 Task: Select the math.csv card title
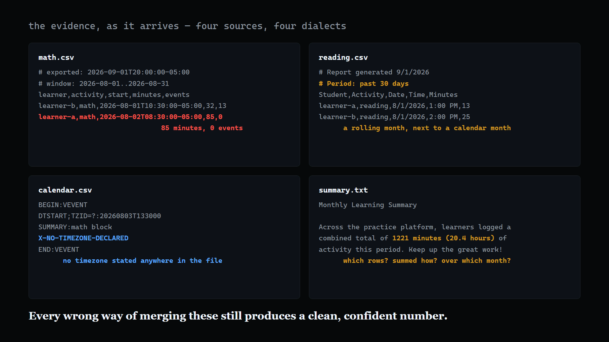56,57
